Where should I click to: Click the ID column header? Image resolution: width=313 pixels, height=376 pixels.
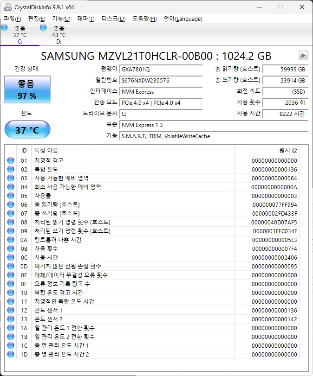(24, 150)
